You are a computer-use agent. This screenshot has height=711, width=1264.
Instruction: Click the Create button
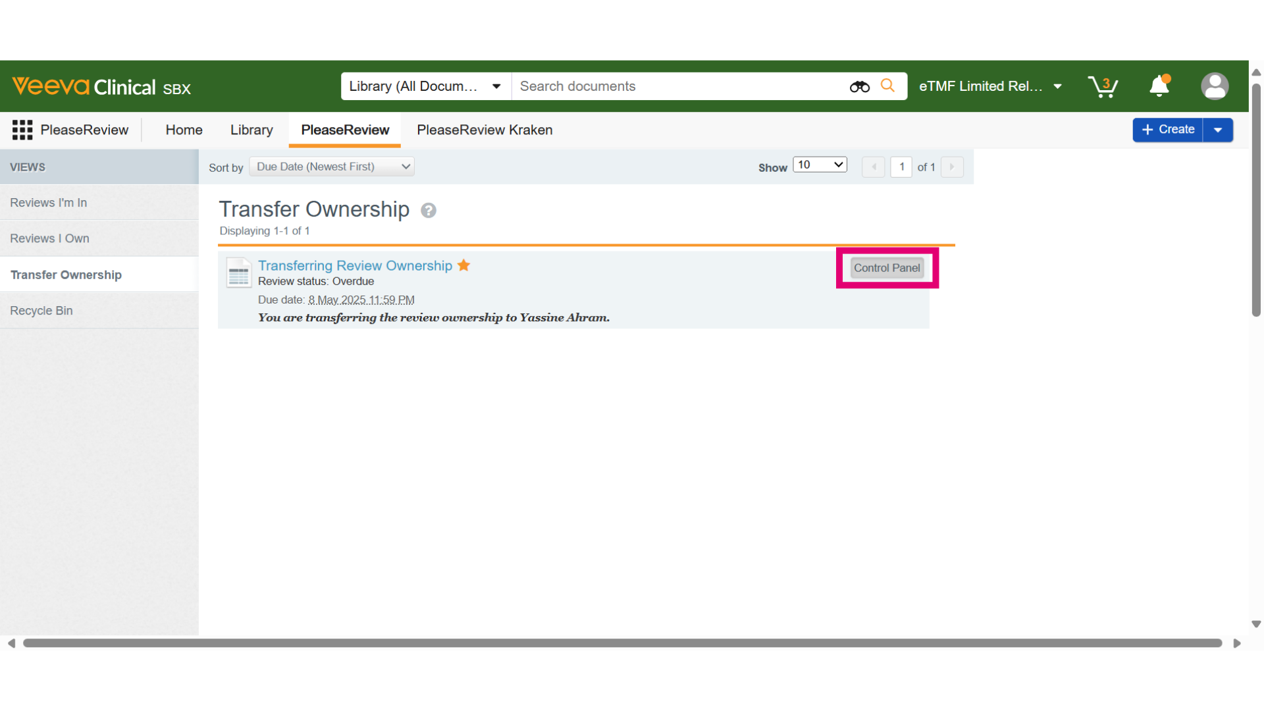(x=1168, y=130)
